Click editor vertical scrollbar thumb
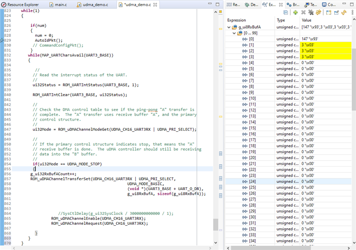Screen dimensions: 356x250 (x=215, y=224)
